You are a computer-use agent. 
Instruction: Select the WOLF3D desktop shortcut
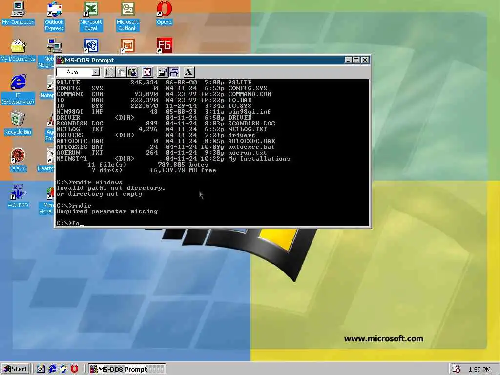coord(18,196)
